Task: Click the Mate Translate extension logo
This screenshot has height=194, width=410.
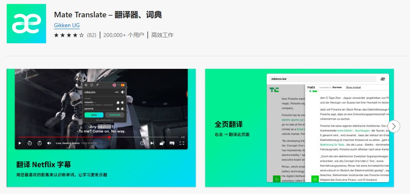Action: [26, 24]
